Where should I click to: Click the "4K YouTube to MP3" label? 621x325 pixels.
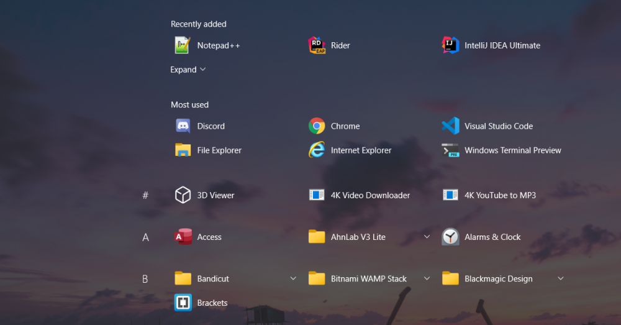500,195
